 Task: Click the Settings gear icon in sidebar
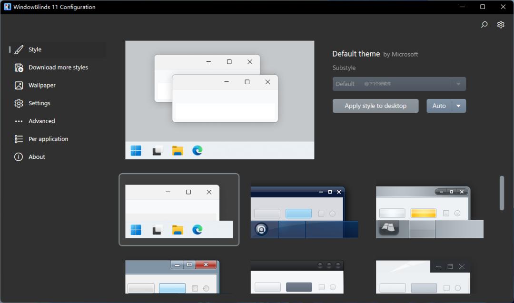tap(19, 103)
